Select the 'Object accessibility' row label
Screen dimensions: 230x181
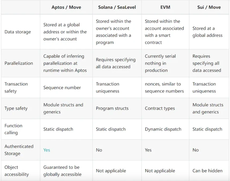[x=17, y=171]
